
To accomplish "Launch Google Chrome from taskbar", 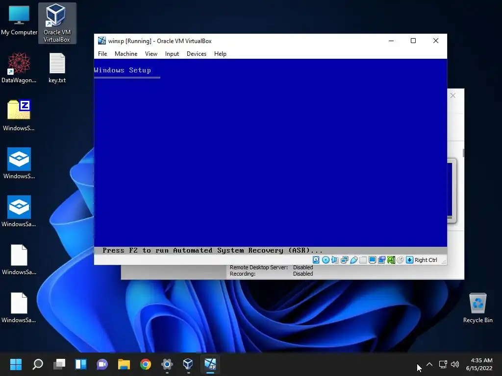I will pos(145,364).
